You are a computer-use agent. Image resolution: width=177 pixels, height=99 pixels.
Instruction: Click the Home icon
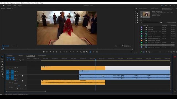[x=4, y=5]
